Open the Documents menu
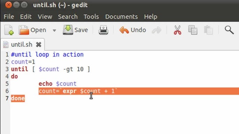The height and width of the screenshot is (134, 239). pos(122,17)
